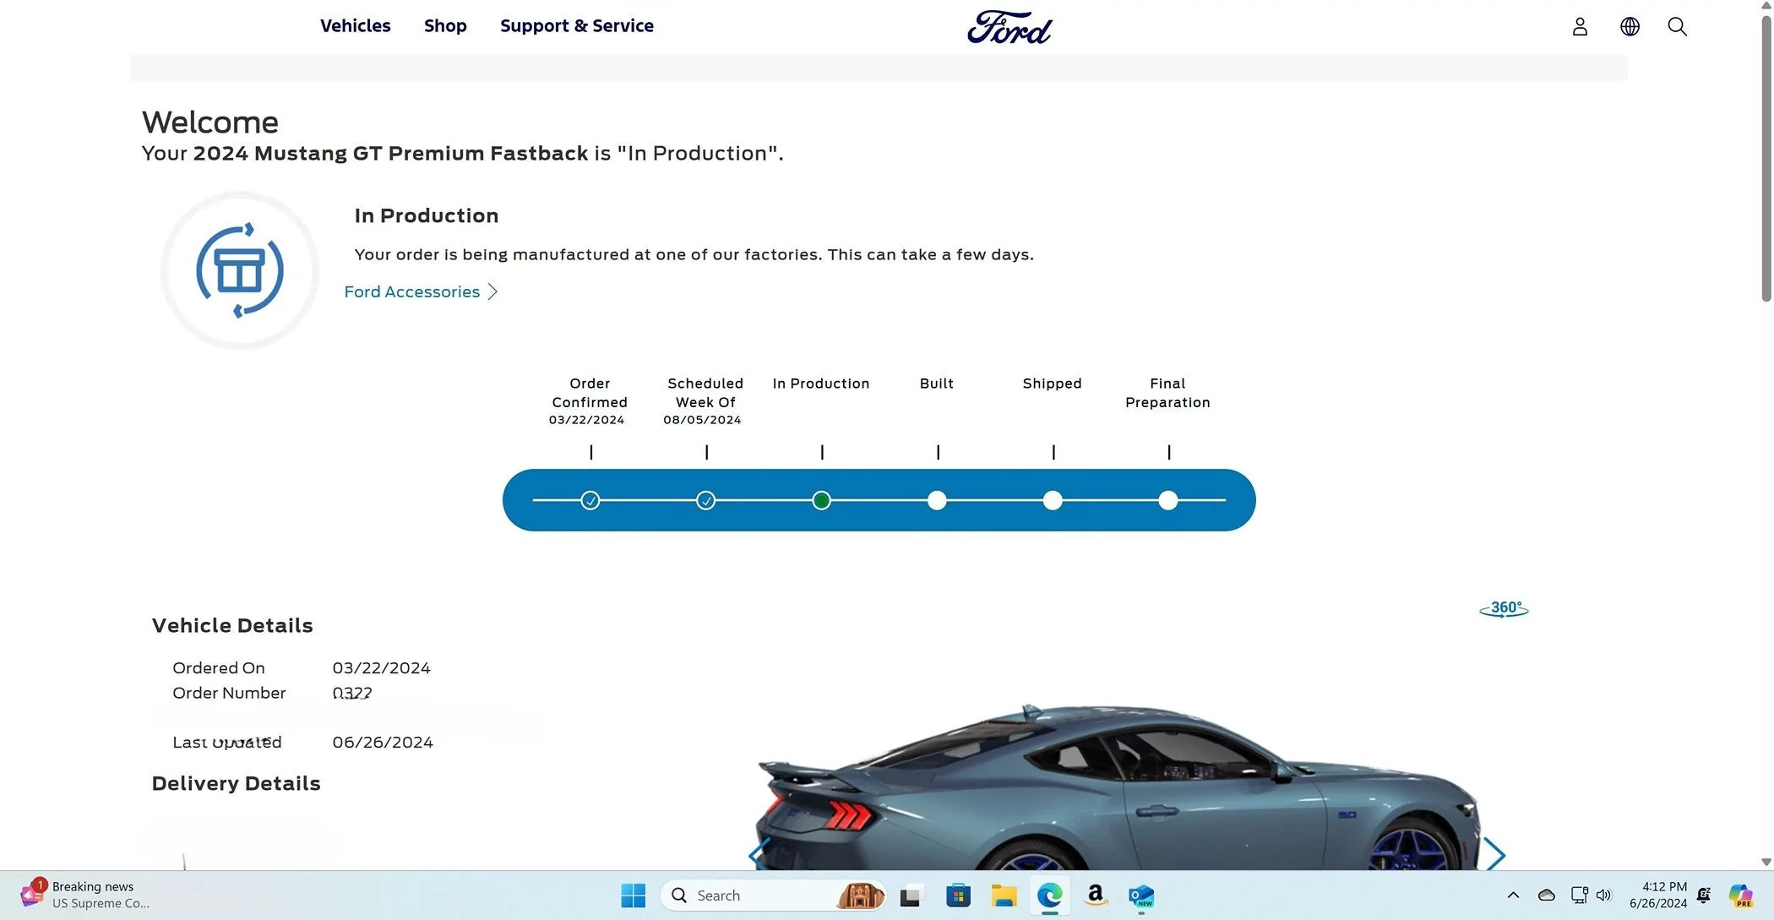Click the taskbar Search box
Screen dimensions: 1774x920
click(x=773, y=896)
